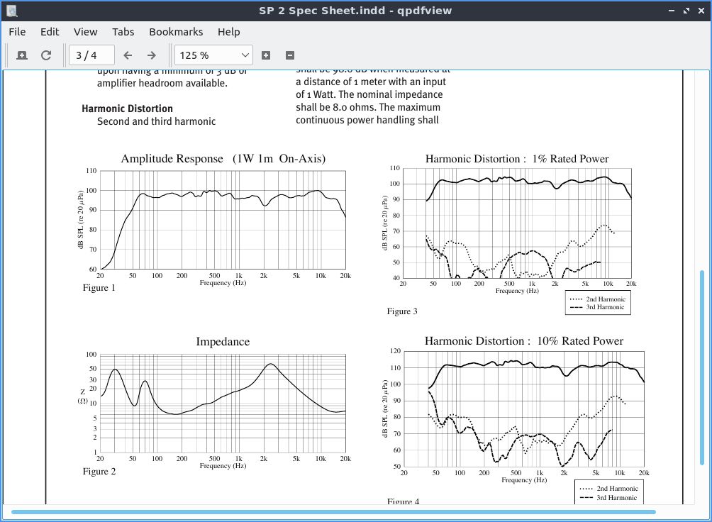Click the Open document toolbar icon

coord(22,55)
